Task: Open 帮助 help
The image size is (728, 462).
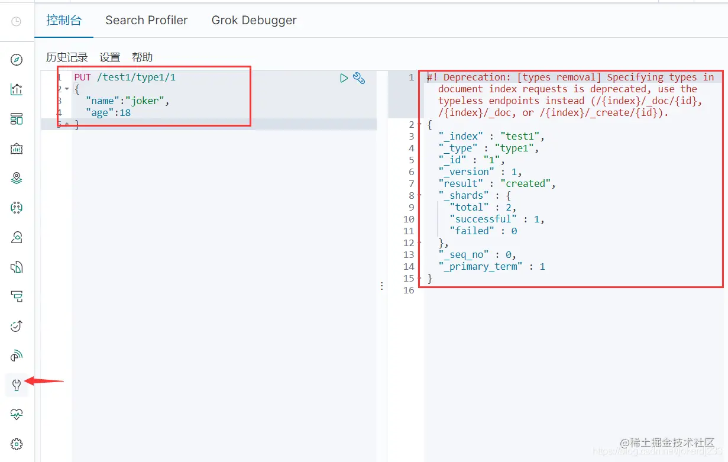Action: pyautogui.click(x=143, y=57)
